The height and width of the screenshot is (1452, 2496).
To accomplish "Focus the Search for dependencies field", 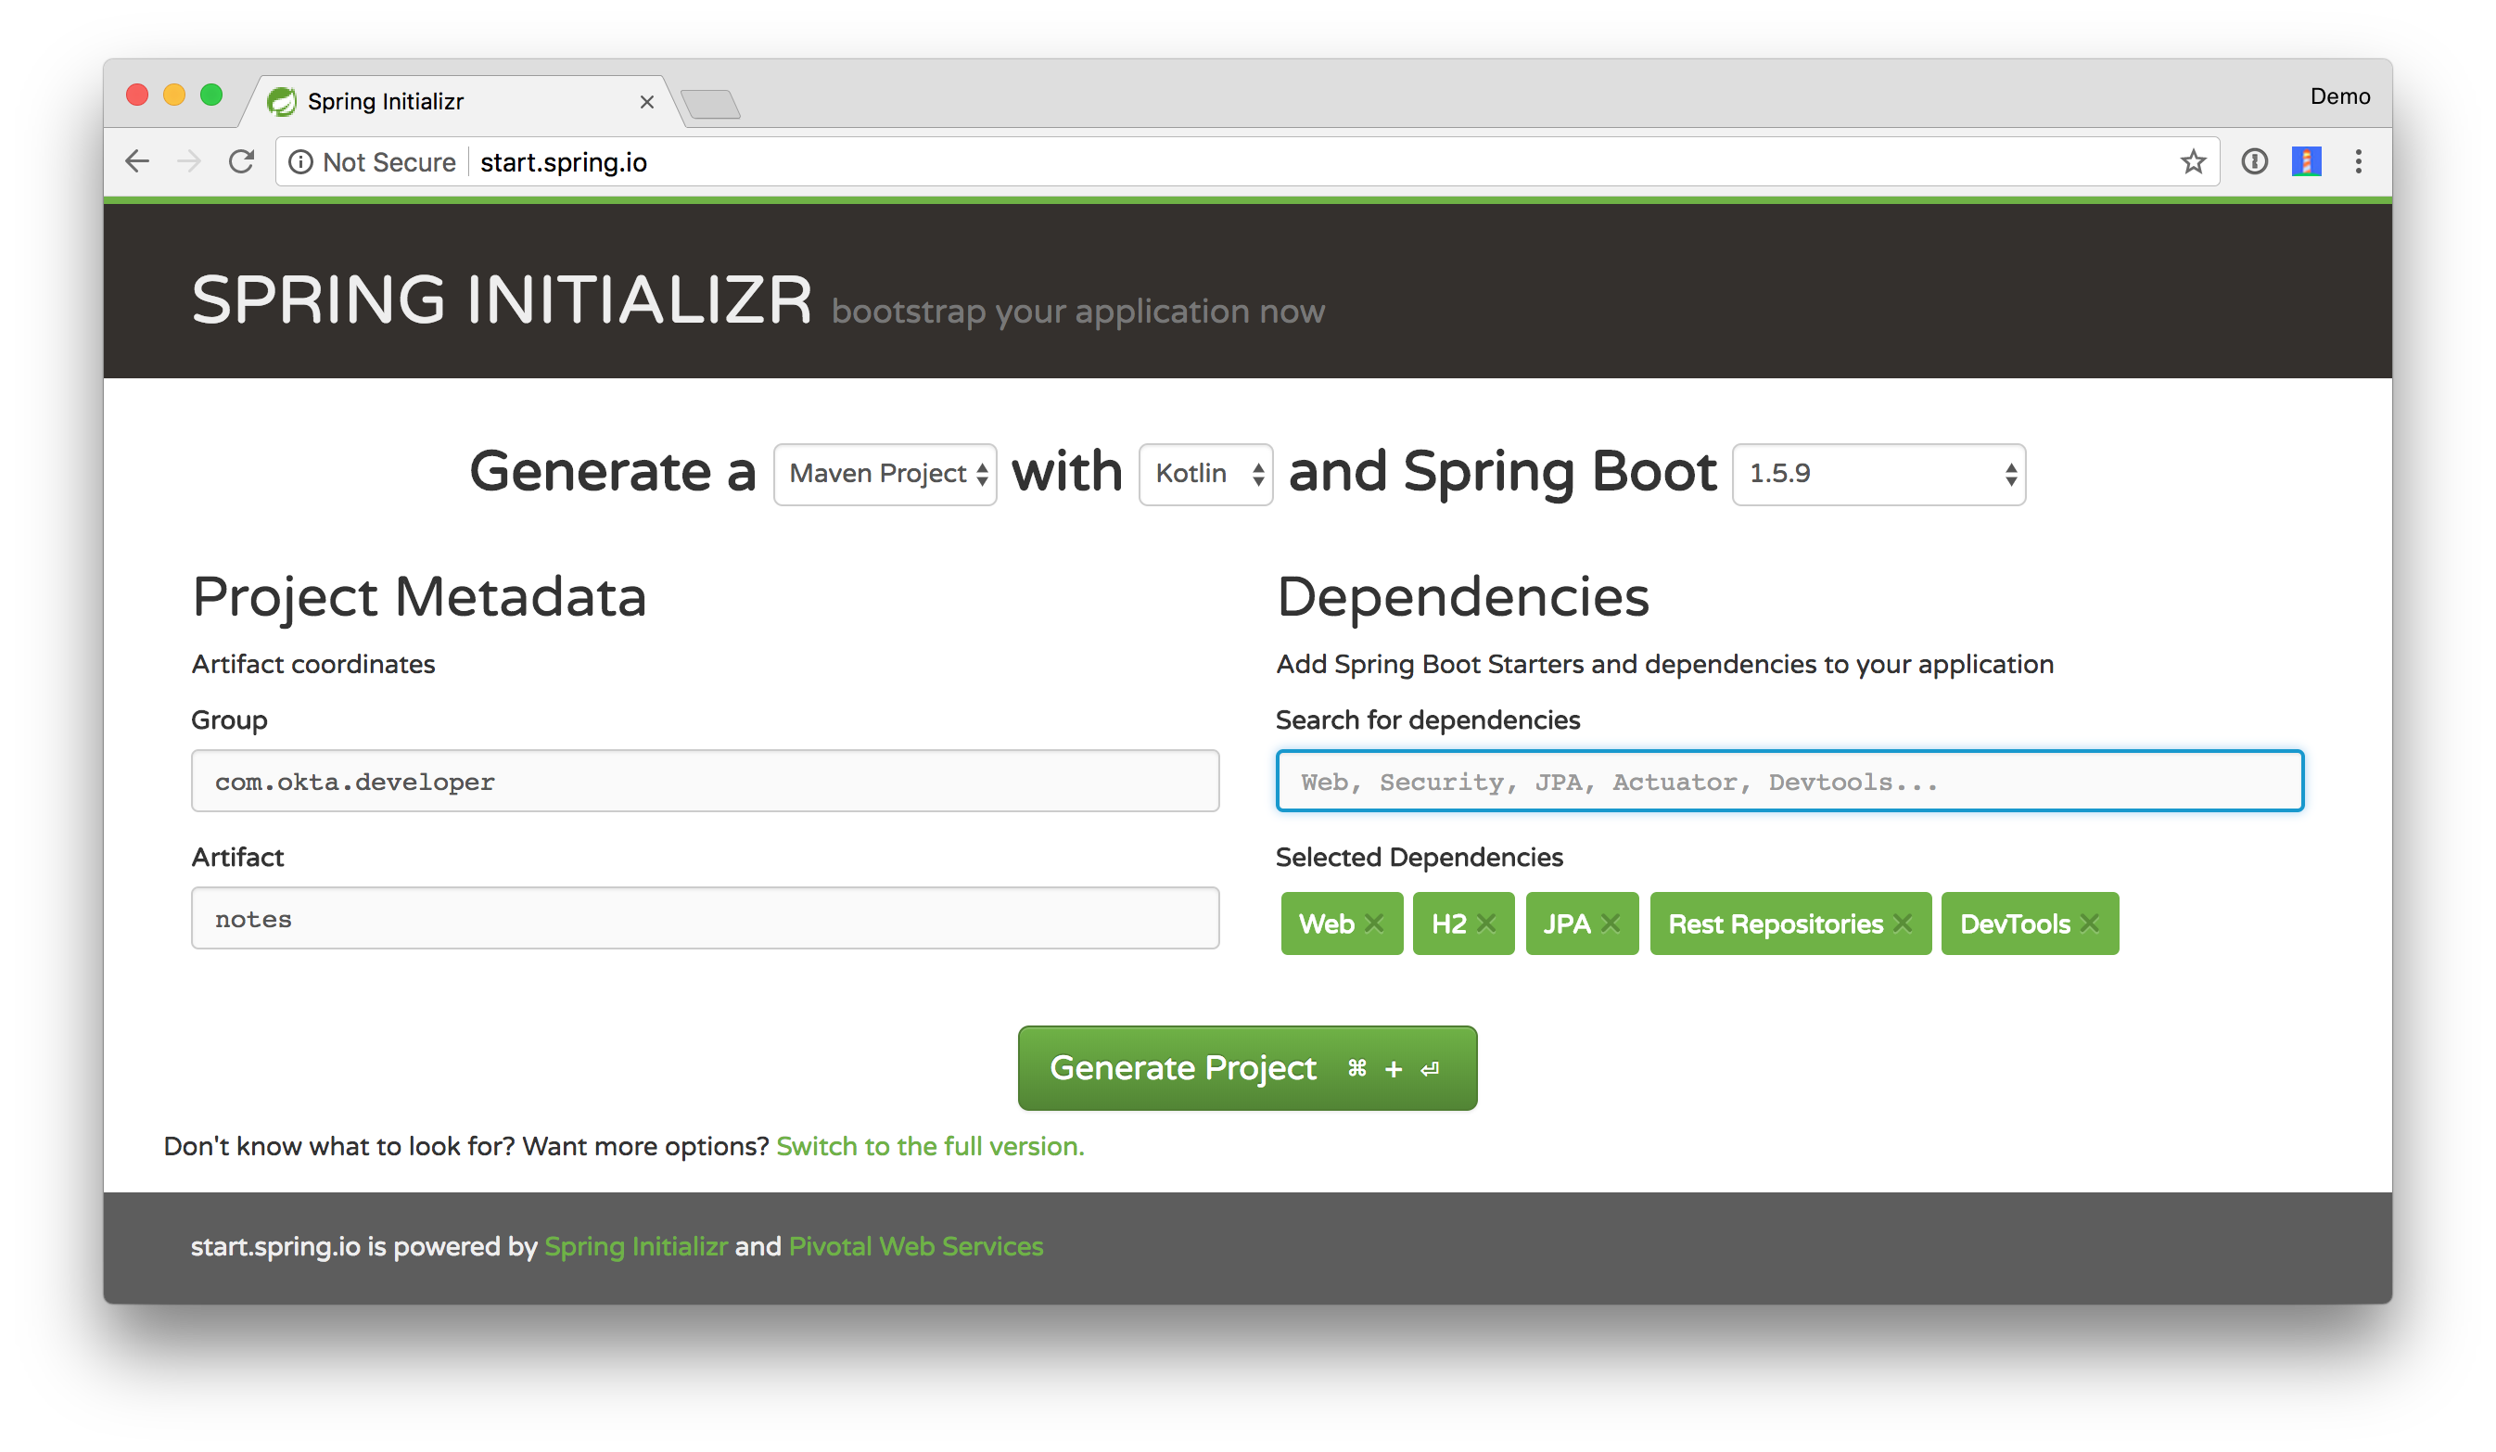I will point(1789,782).
